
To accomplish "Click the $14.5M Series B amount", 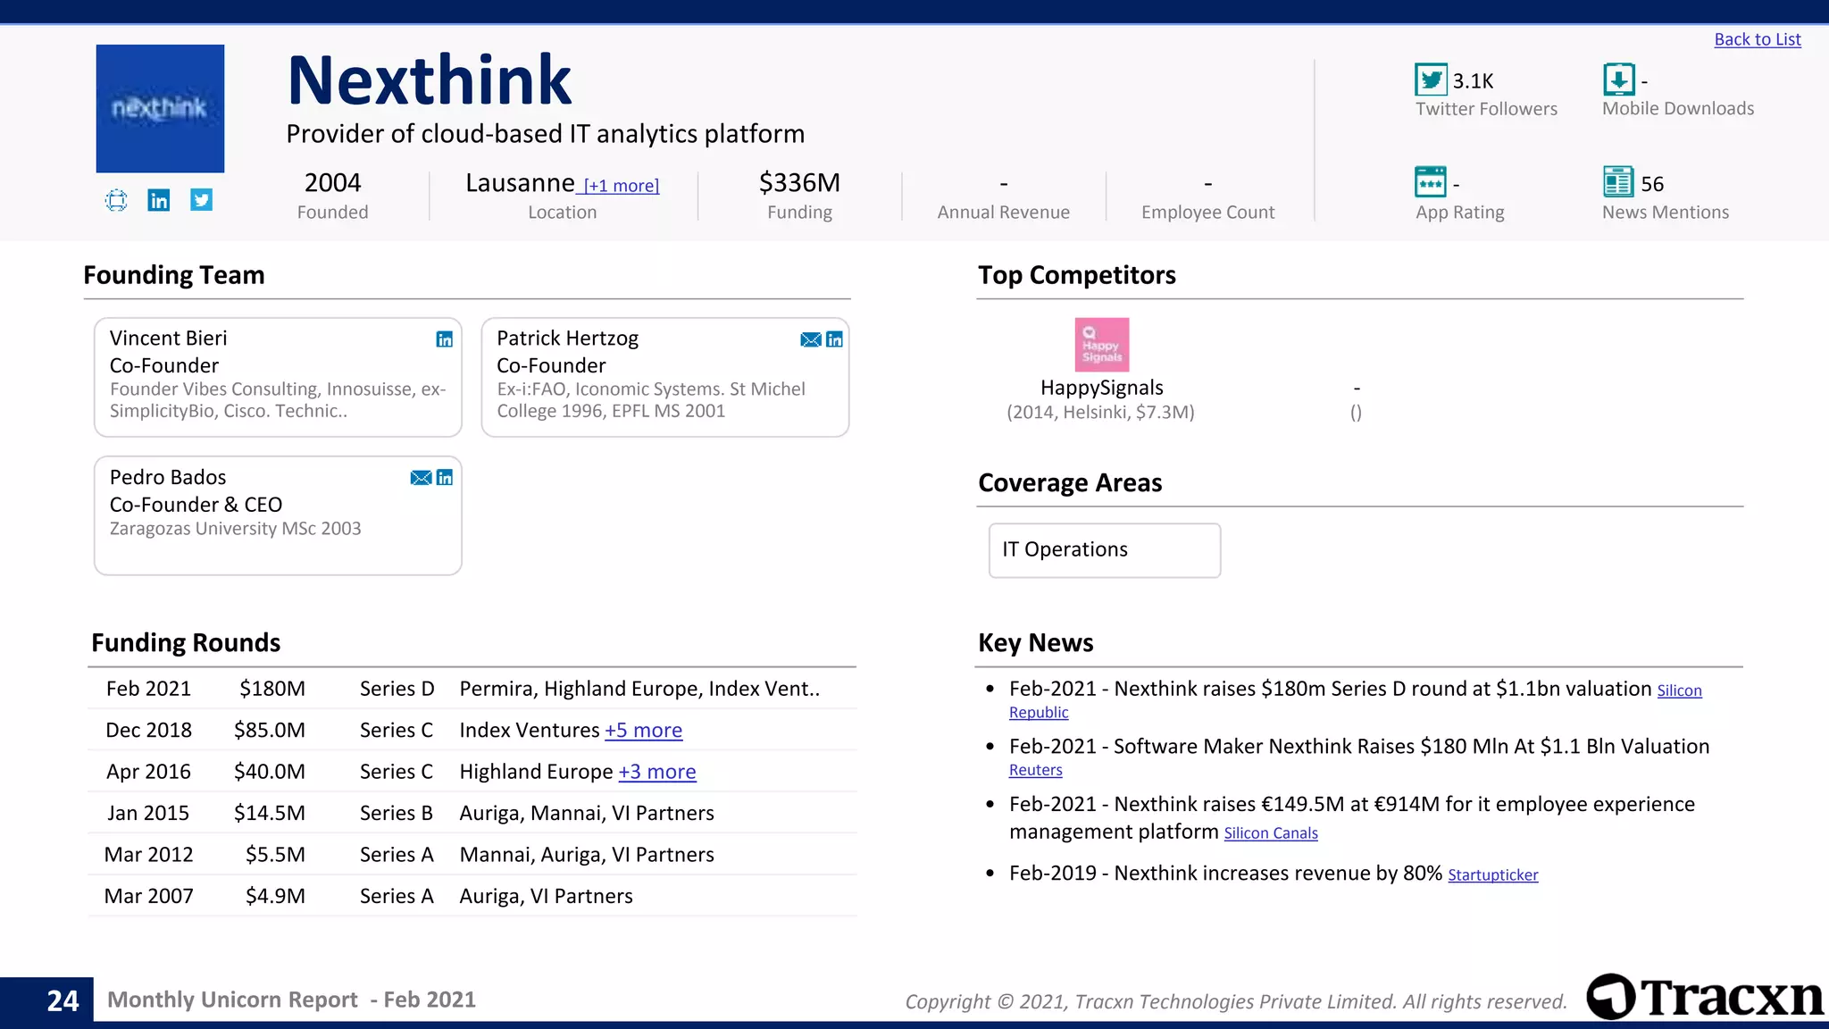I will (270, 813).
